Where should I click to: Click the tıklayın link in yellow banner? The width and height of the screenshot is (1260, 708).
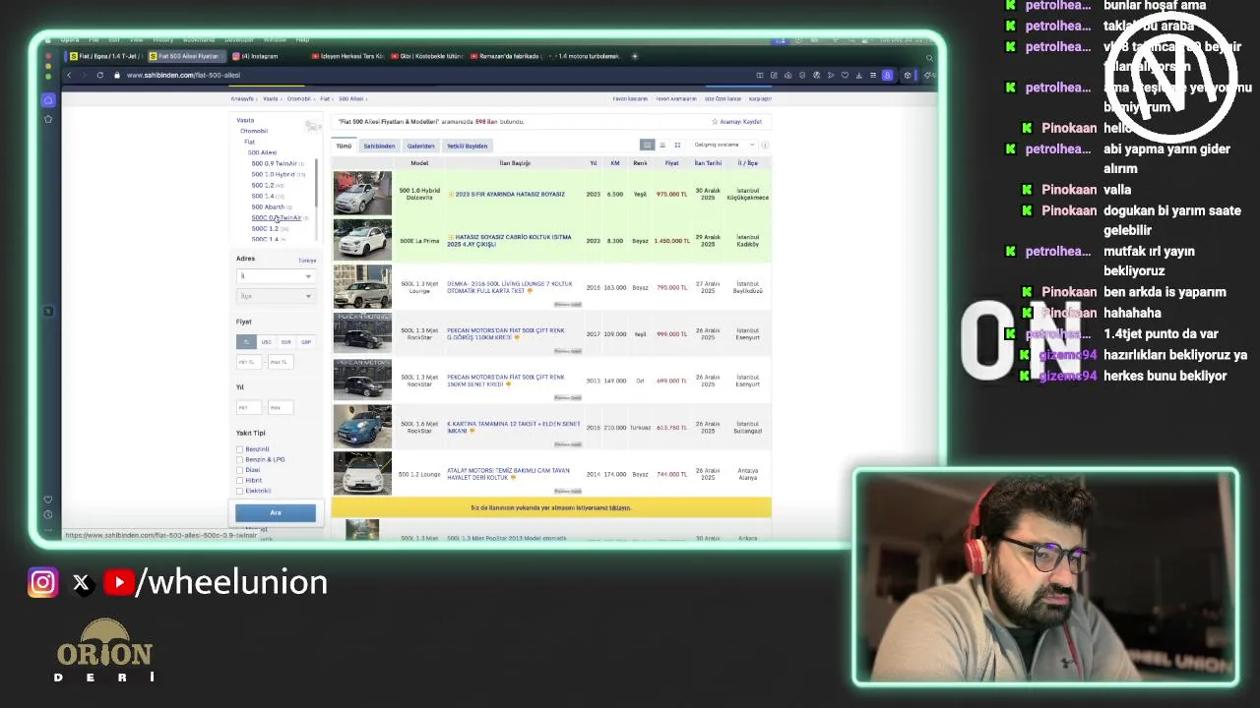coord(620,508)
